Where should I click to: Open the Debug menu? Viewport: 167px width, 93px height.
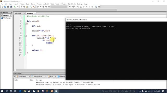(x=33, y=4)
